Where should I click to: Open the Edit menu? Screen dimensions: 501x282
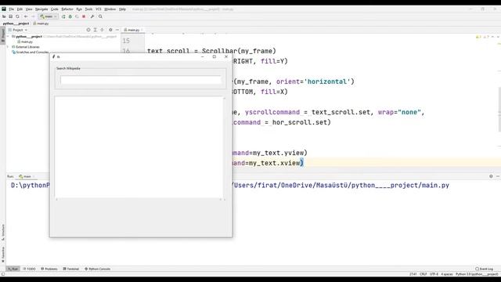(20, 9)
